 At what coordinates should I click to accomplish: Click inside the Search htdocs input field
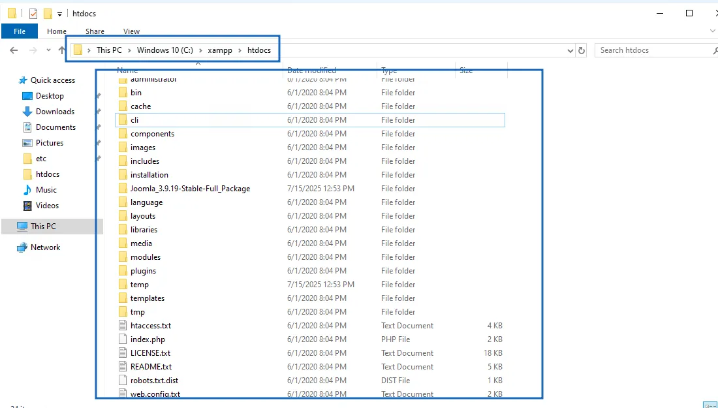point(646,50)
